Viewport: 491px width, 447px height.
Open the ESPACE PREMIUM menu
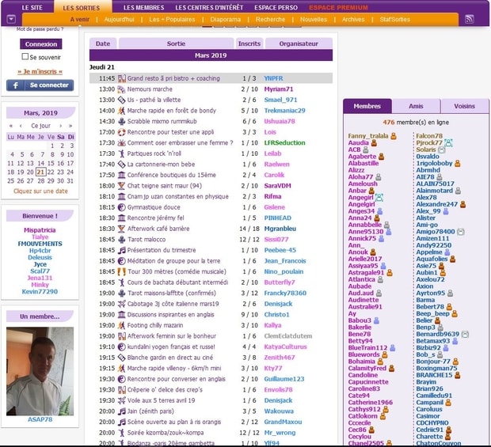point(338,7)
